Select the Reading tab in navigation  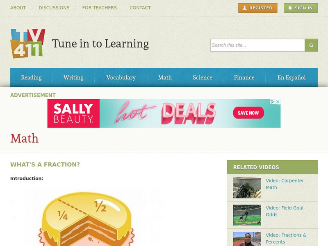pyautogui.click(x=32, y=77)
